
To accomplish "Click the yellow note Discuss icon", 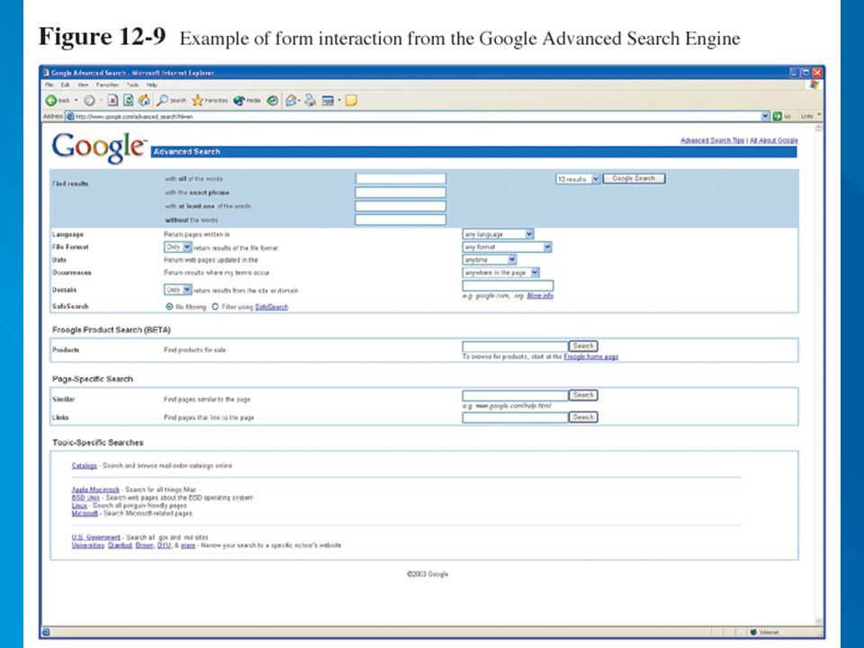I will click(x=351, y=100).
